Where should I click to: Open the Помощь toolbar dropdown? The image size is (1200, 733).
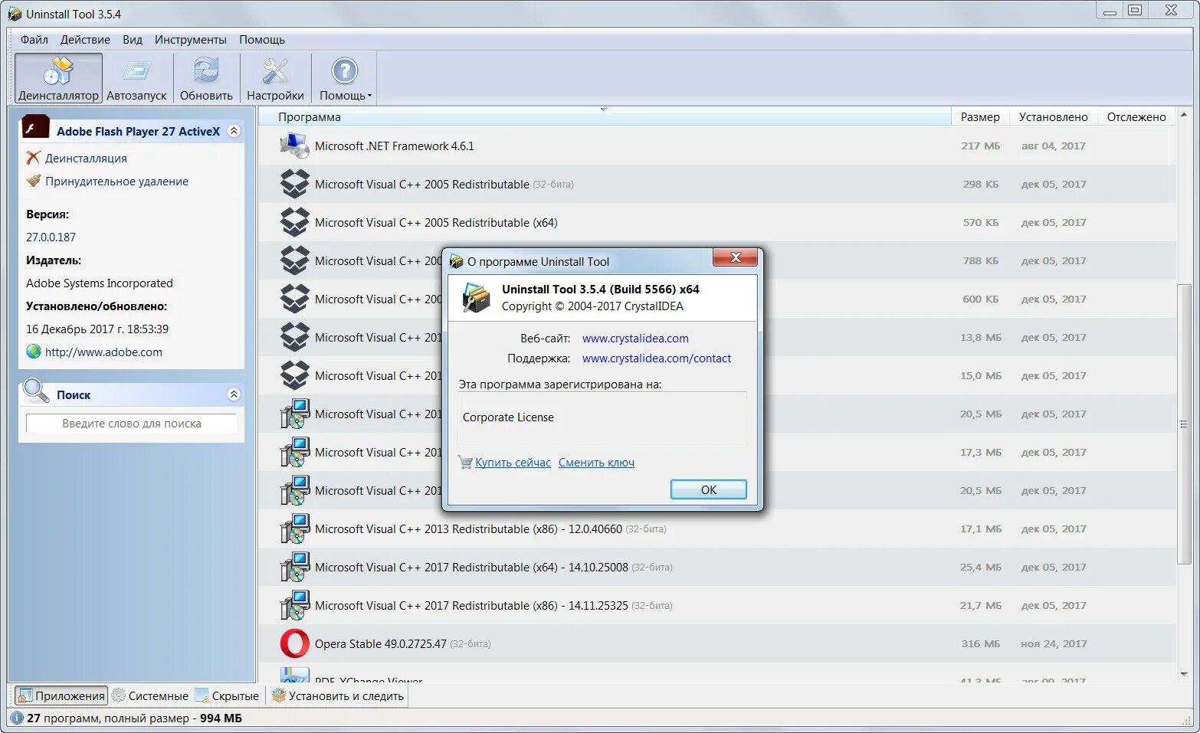pos(345,78)
